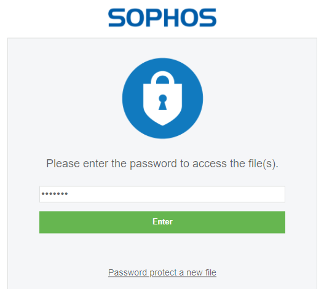This screenshot has width=324, height=289.
Task: Click the word Enter on the green button
Action: click(162, 221)
